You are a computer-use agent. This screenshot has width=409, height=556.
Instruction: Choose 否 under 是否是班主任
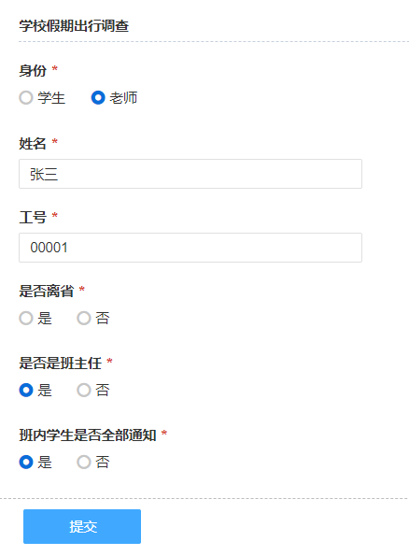click(x=84, y=390)
